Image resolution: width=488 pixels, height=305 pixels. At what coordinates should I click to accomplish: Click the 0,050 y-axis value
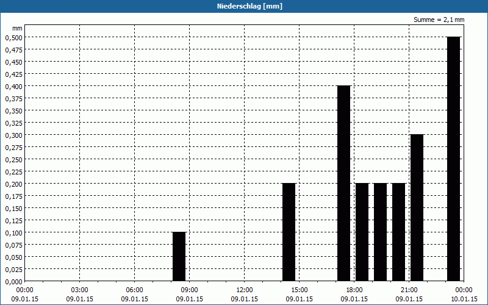point(13,257)
